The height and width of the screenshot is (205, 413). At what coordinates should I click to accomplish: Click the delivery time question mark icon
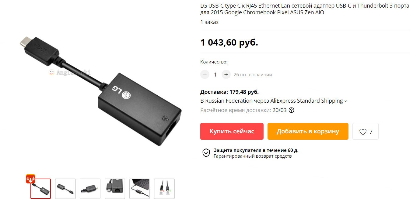[291, 110]
